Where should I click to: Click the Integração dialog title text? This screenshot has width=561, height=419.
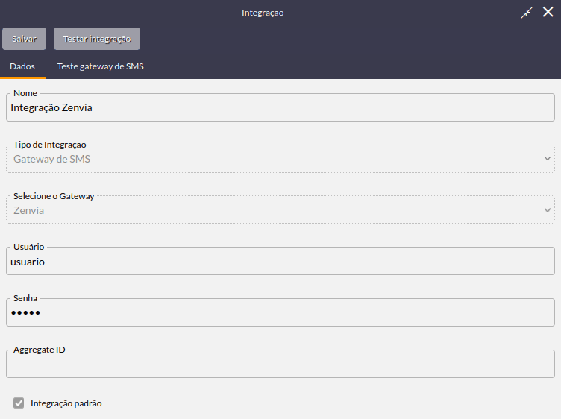pos(263,13)
